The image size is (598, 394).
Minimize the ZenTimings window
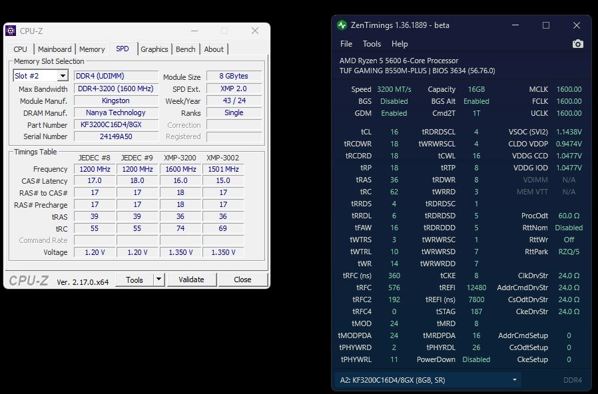[x=515, y=25]
